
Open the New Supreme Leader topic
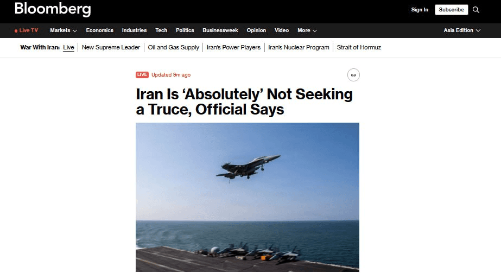pyautogui.click(x=111, y=47)
